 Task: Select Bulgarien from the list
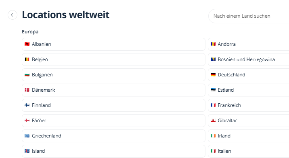pos(113,75)
